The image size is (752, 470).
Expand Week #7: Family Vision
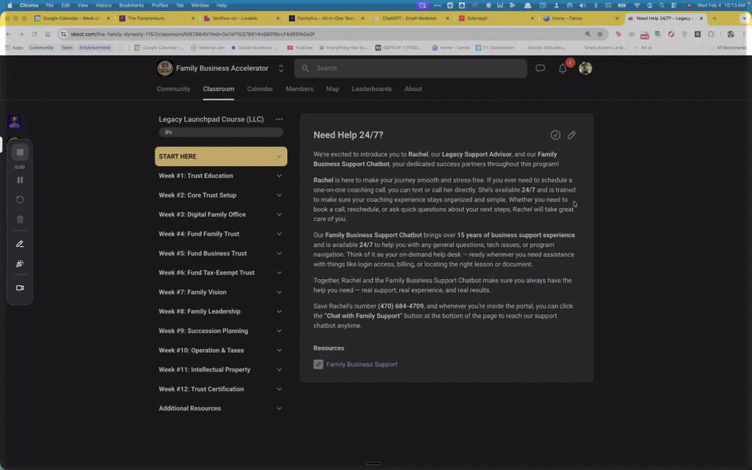[x=220, y=292]
